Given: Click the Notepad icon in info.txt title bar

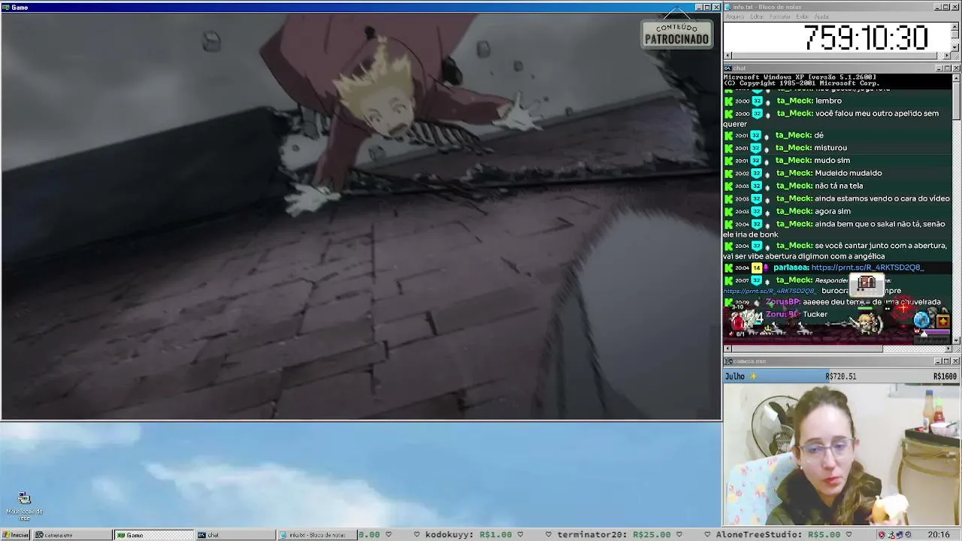Looking at the screenshot, I should pyautogui.click(x=728, y=7).
